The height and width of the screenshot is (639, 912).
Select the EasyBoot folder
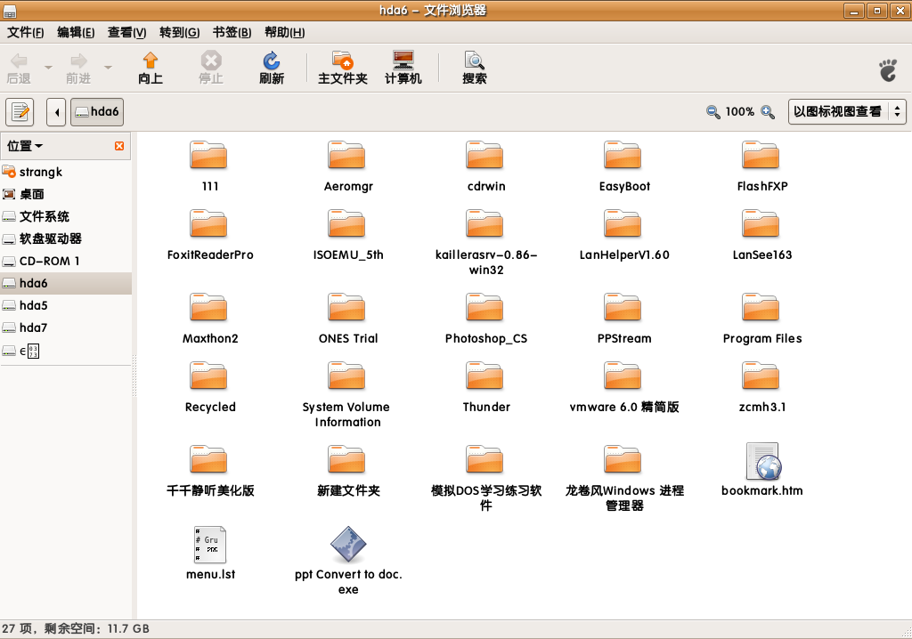623,155
